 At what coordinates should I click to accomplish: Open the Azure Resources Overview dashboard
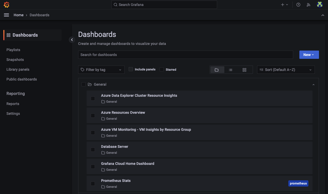click(123, 112)
